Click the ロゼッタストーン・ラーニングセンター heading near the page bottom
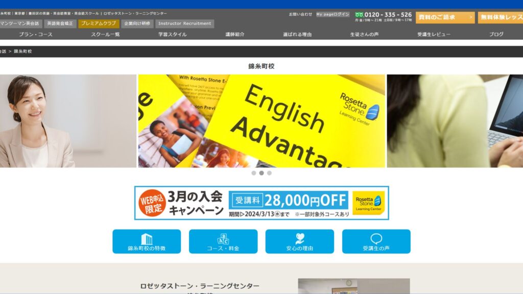This screenshot has width=523, height=294. [x=200, y=286]
